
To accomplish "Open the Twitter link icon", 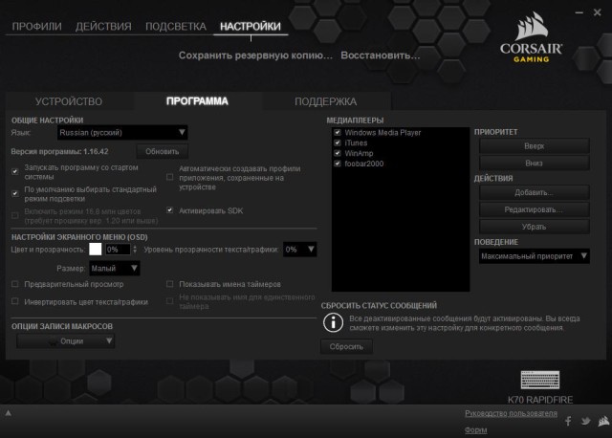I will click(585, 421).
